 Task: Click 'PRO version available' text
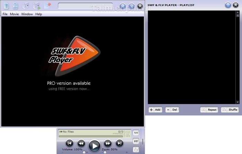tap(69, 83)
